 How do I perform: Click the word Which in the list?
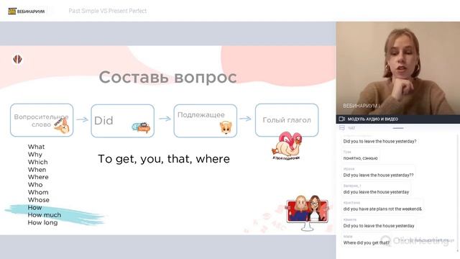click(38, 162)
